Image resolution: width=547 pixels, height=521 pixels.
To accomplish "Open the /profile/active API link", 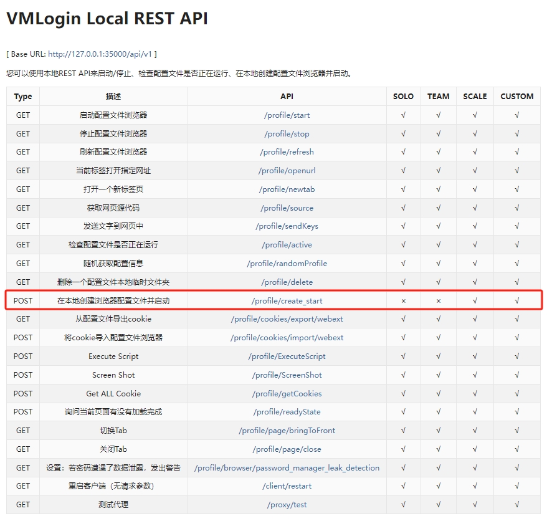I will point(287,245).
